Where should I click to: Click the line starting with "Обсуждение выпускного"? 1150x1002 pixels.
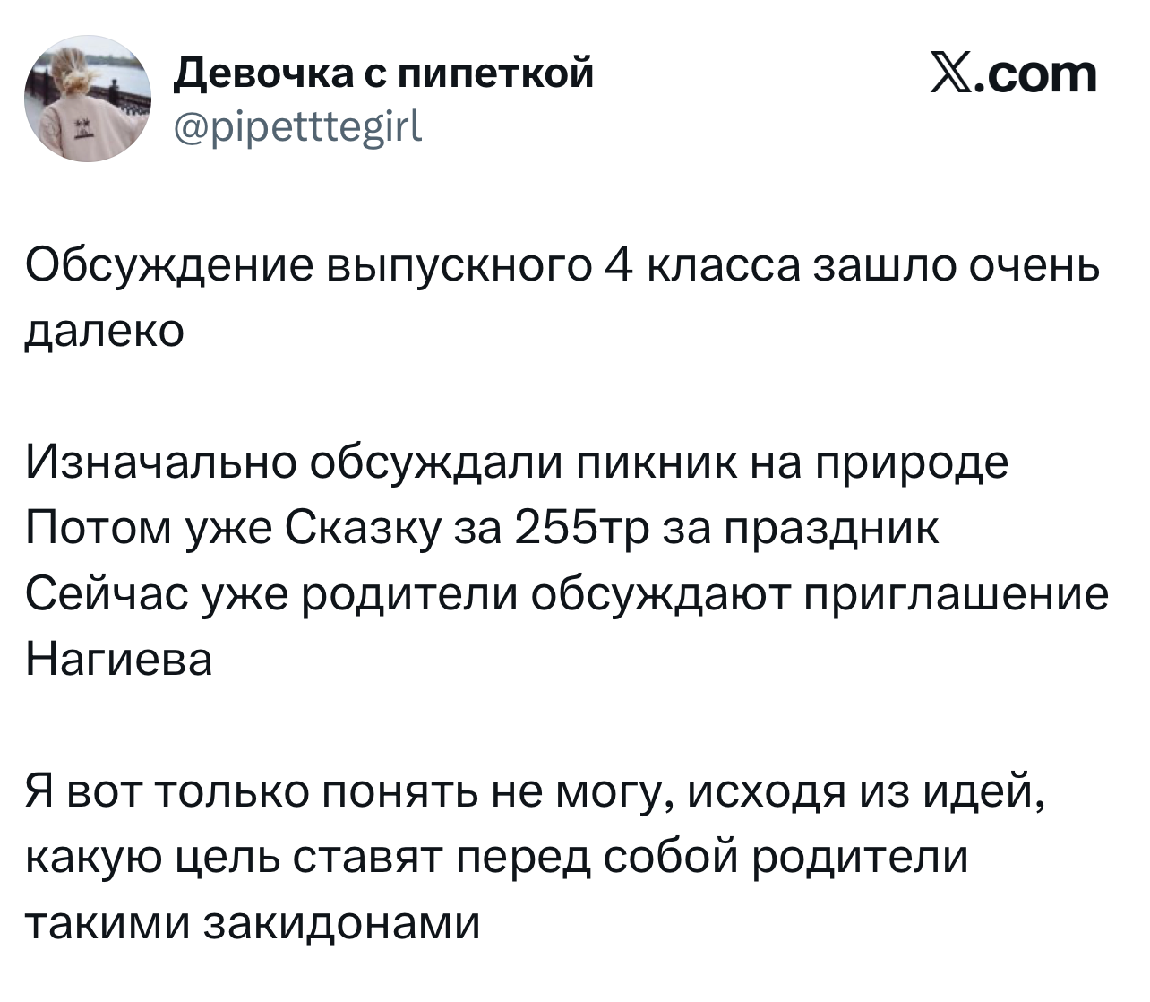tap(562, 266)
